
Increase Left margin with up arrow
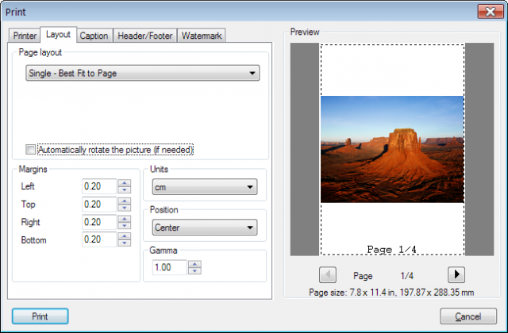pyautogui.click(x=125, y=183)
